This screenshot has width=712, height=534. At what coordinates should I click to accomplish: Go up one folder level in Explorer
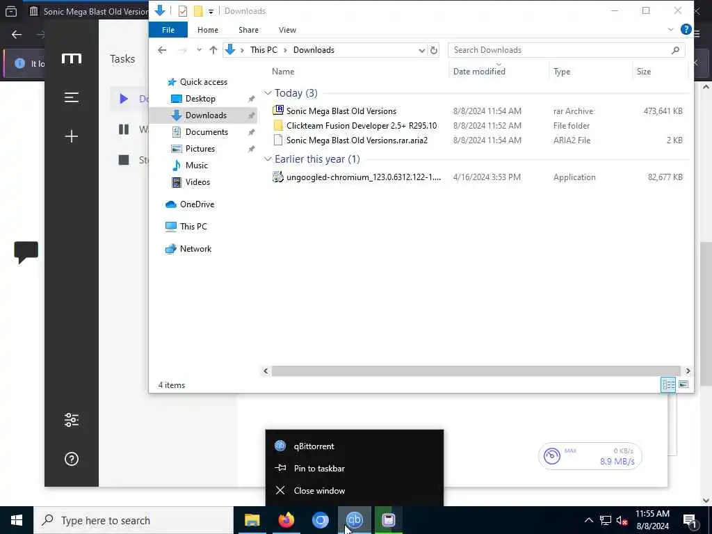(213, 50)
